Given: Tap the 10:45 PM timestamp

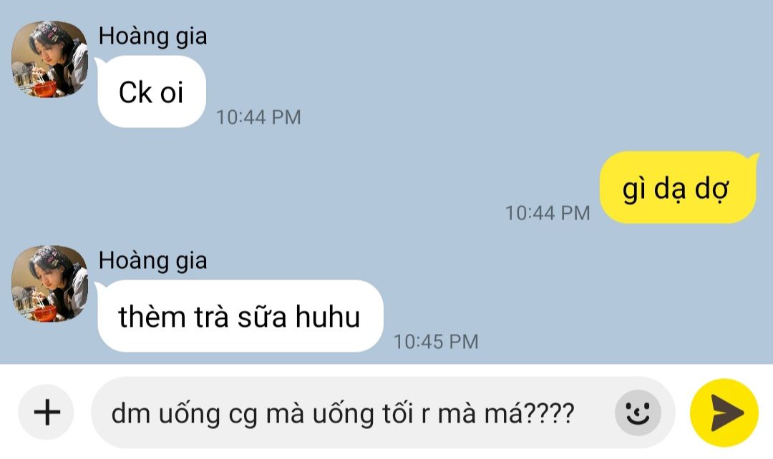Looking at the screenshot, I should pyautogui.click(x=436, y=342).
